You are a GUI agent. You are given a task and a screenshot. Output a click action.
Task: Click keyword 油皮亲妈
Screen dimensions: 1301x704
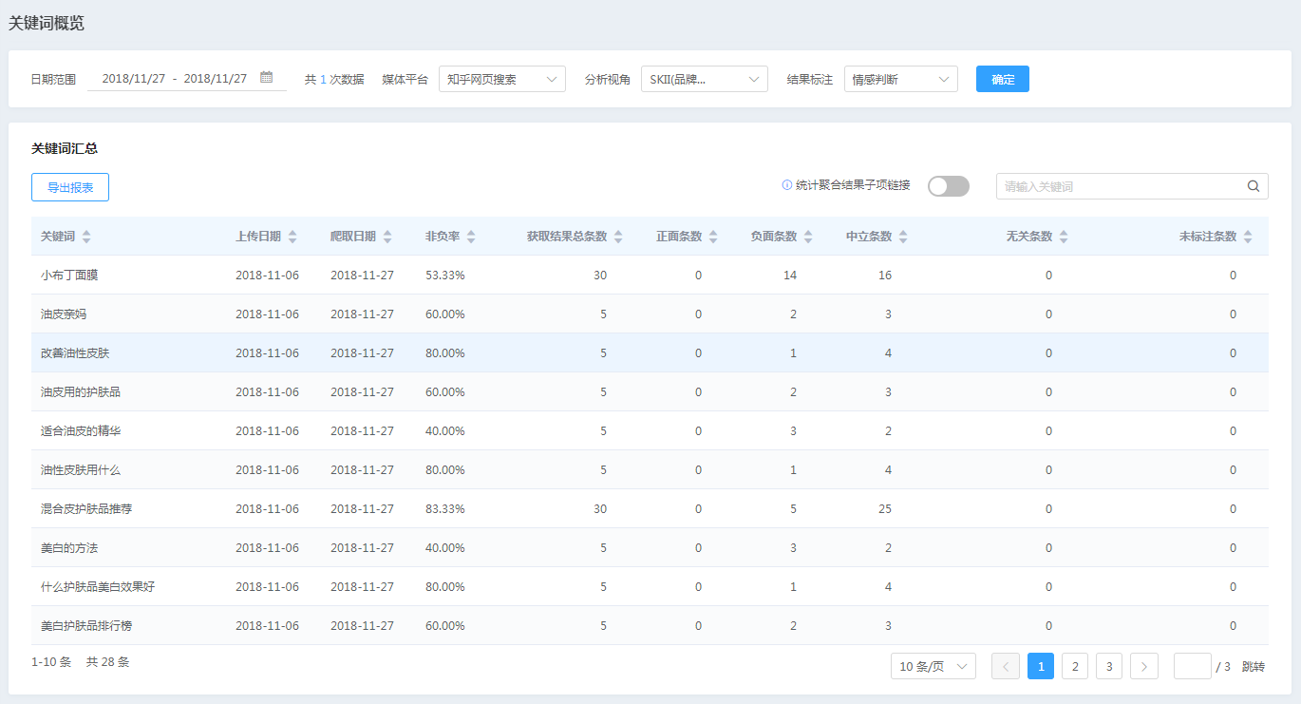tap(64, 314)
